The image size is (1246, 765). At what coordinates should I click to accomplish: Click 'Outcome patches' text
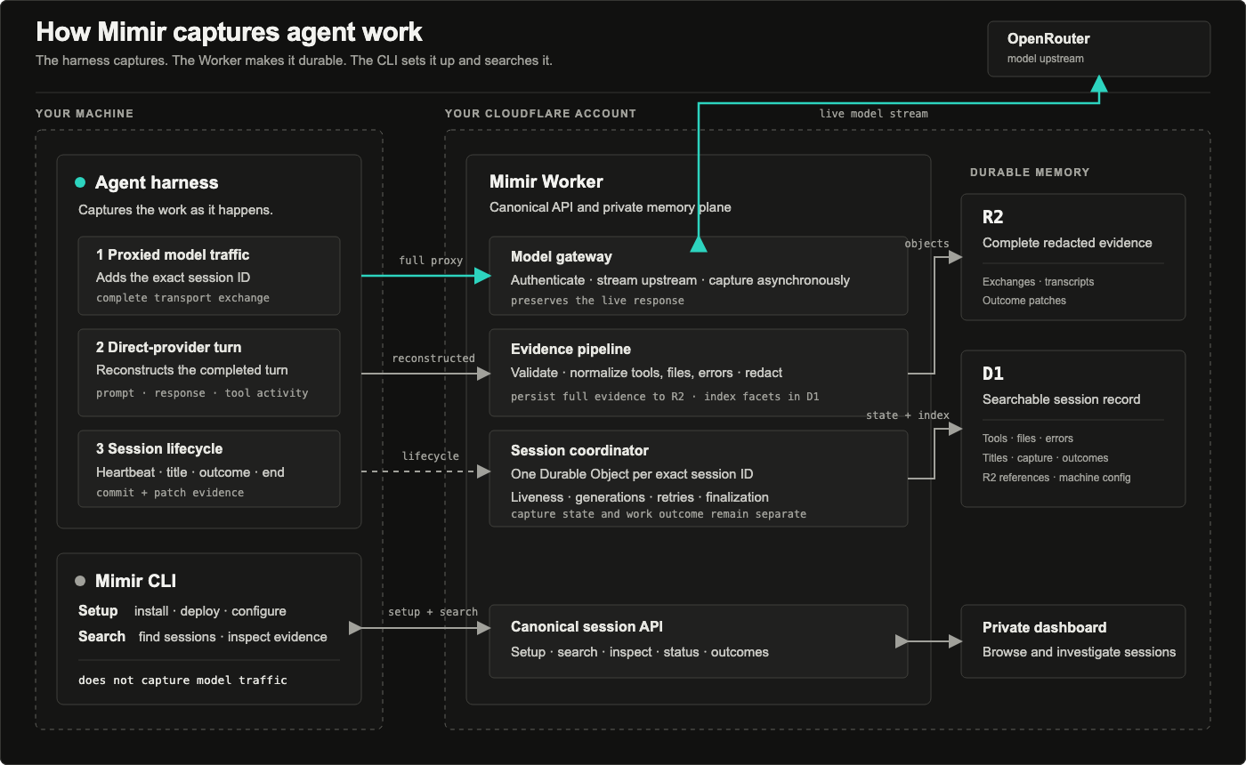pyautogui.click(x=1024, y=301)
